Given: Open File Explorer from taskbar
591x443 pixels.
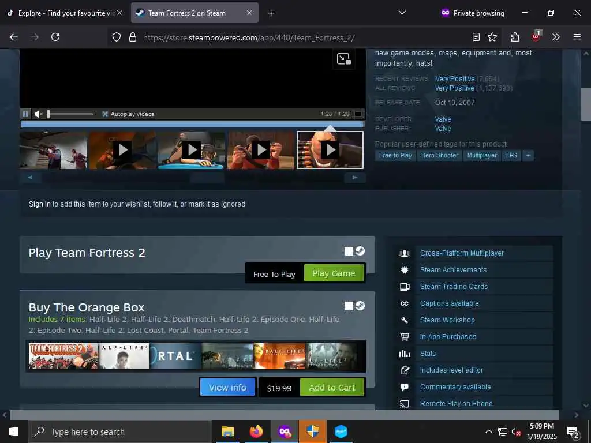Looking at the screenshot, I should pyautogui.click(x=227, y=431).
